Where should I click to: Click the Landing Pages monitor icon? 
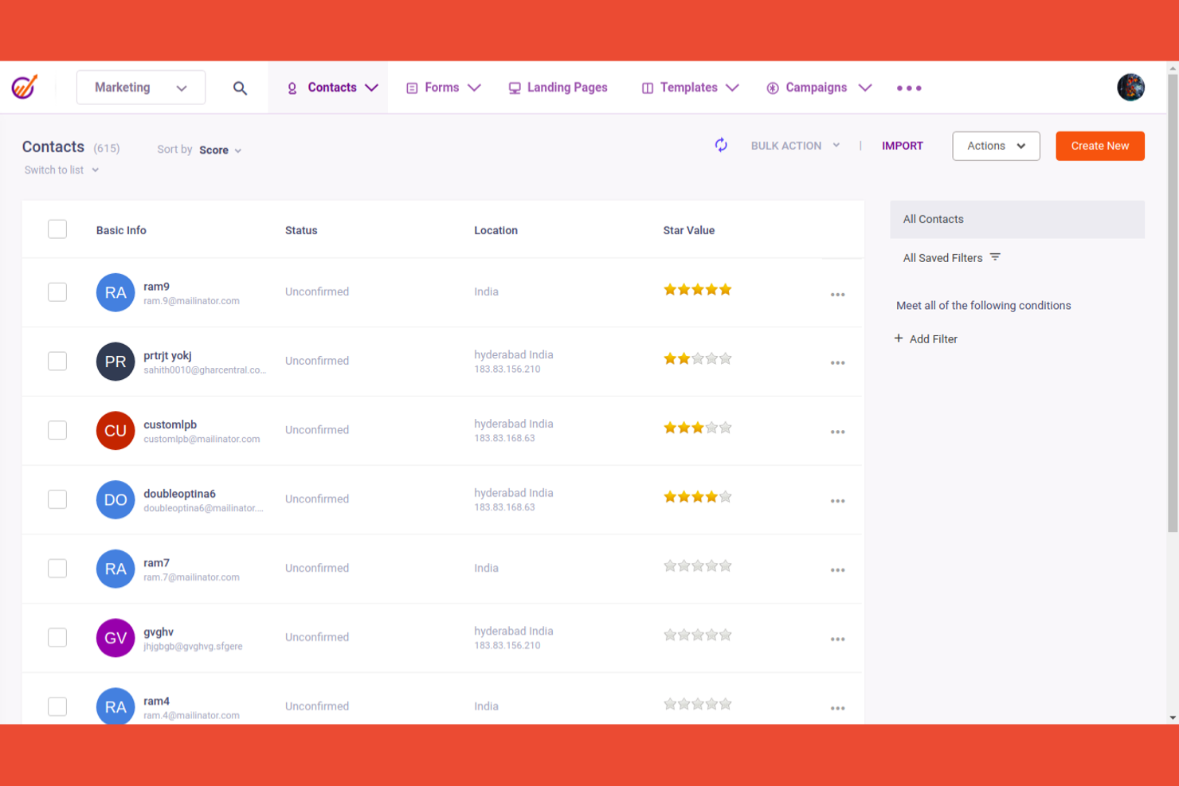click(514, 88)
